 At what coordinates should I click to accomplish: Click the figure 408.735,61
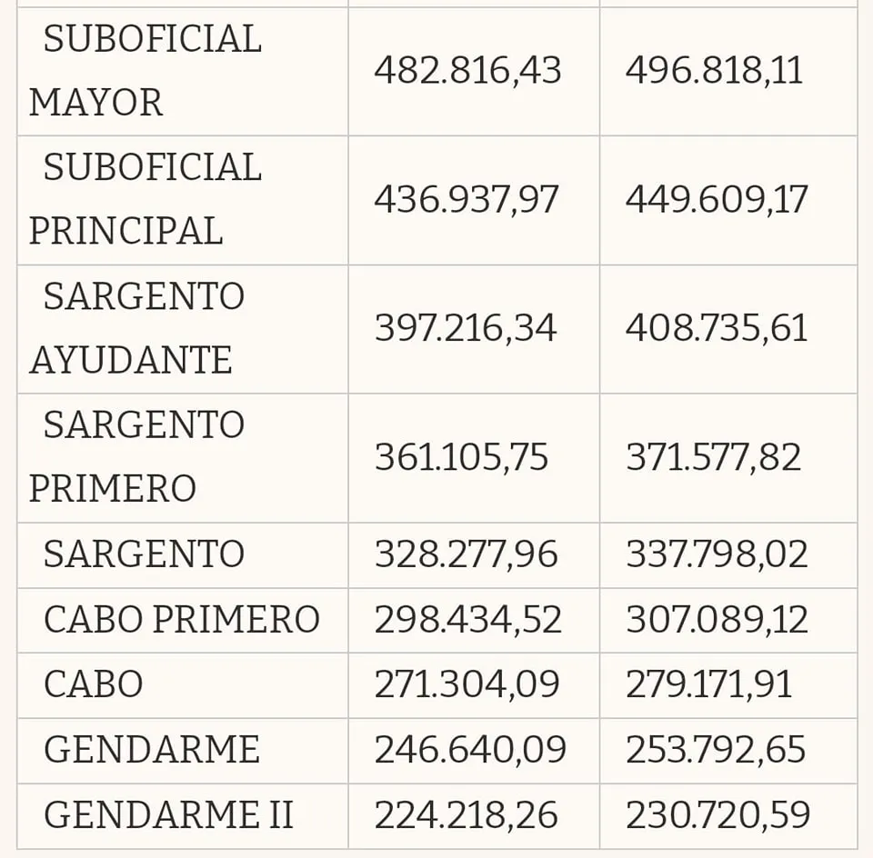point(716,329)
